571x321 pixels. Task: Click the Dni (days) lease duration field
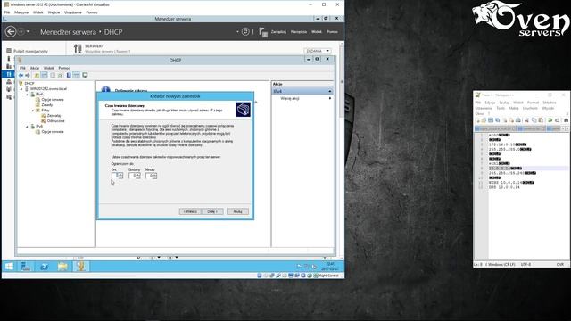(x=117, y=176)
